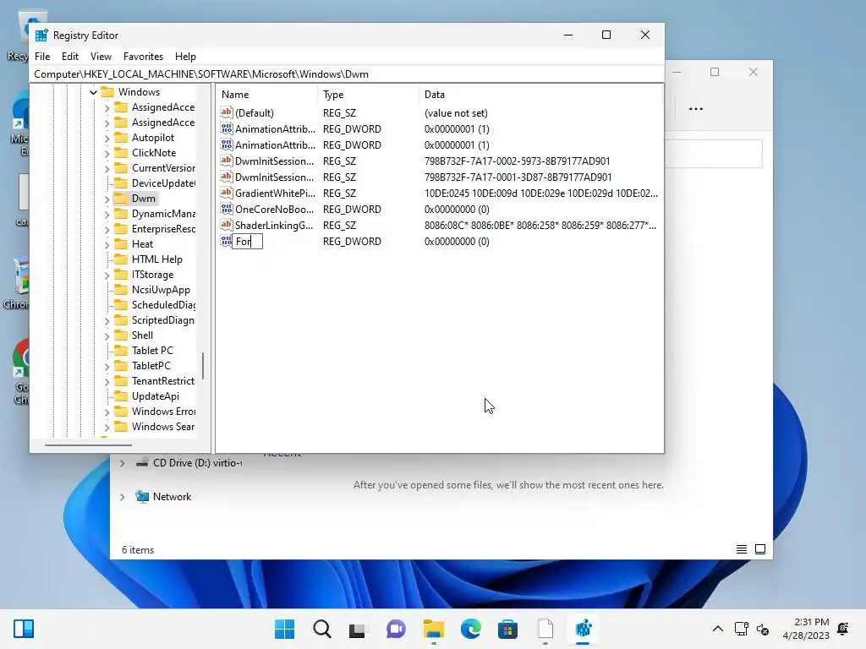
Task: Click the registry path address bar
Action: tap(347, 74)
